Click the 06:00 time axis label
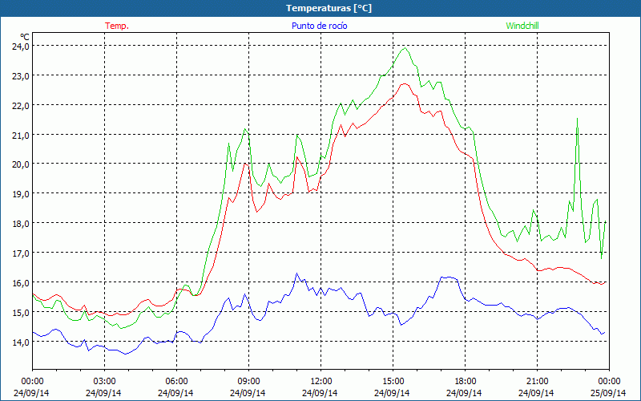The width and height of the screenshot is (641, 401). (x=176, y=382)
